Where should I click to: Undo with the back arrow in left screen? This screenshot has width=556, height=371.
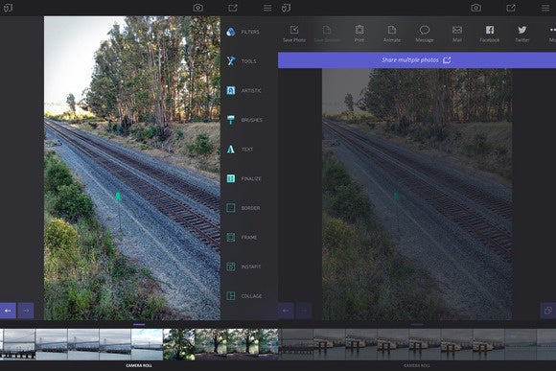[x=8, y=311]
